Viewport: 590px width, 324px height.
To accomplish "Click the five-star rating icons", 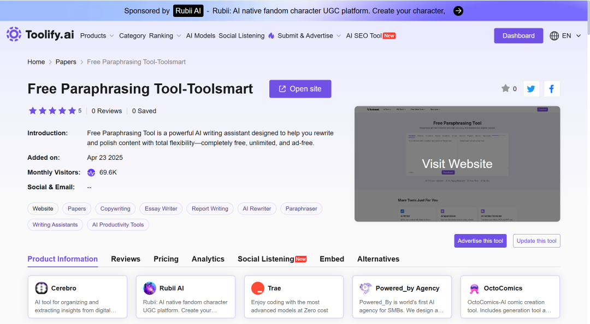I will tap(52, 111).
